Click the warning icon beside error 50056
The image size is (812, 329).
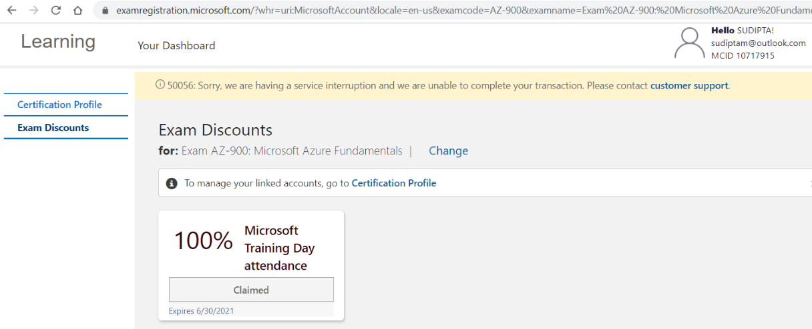click(x=160, y=85)
